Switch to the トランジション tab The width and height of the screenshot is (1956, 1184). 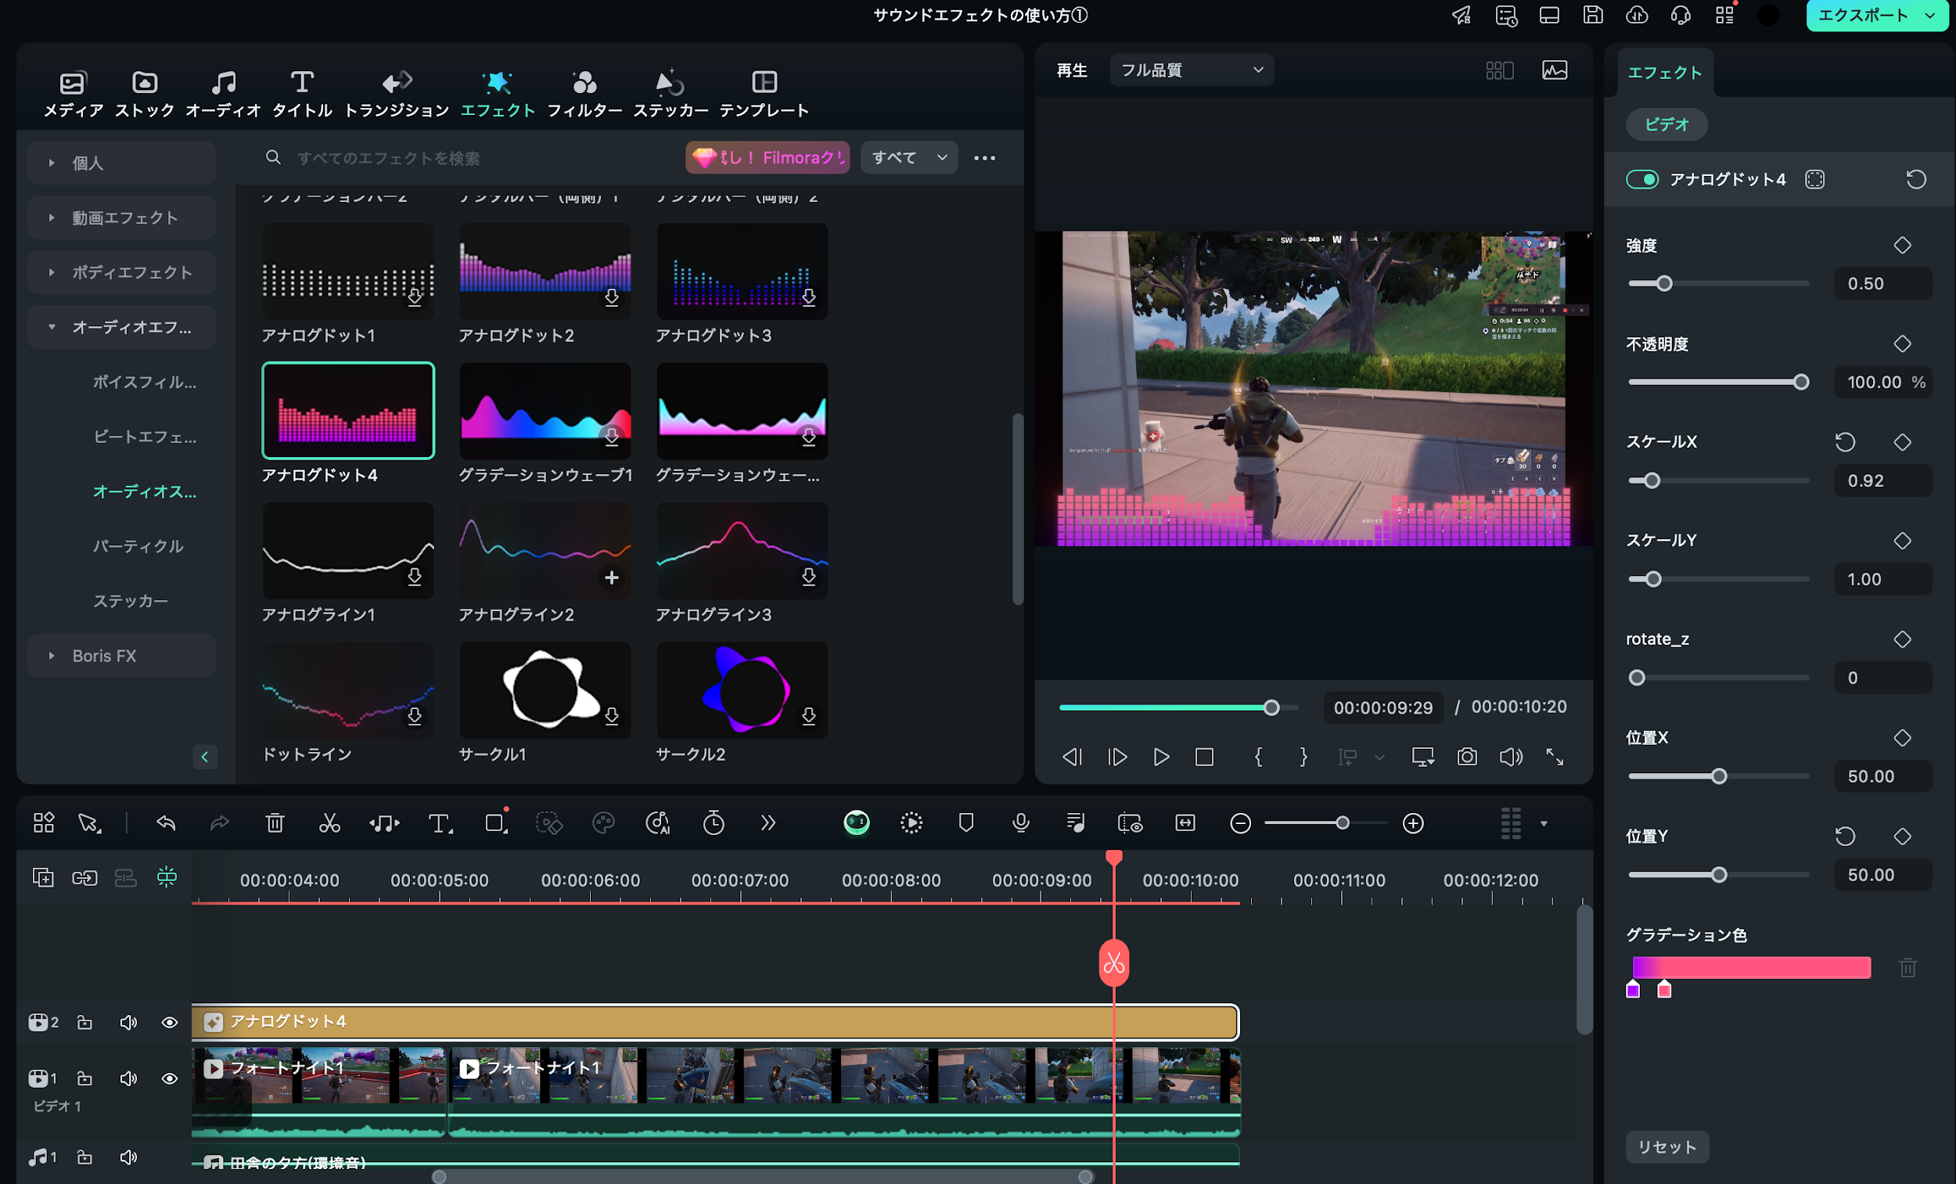coord(396,94)
